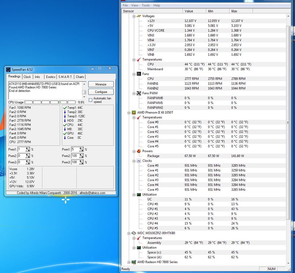Click the green checkmark beside GPU 46C

pyautogui.click(x=65, y=134)
